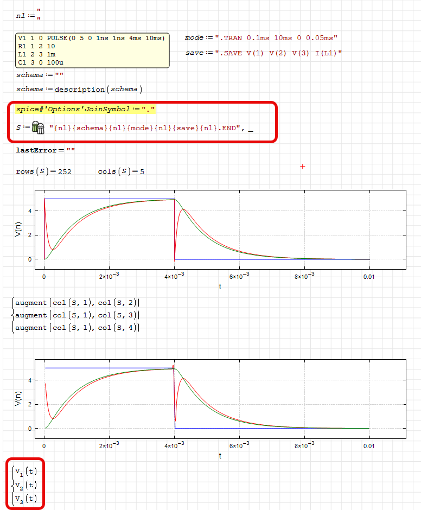Click the {nl}{schema}{mode} format string
The width and height of the screenshot is (421, 510).
[x=145, y=128]
